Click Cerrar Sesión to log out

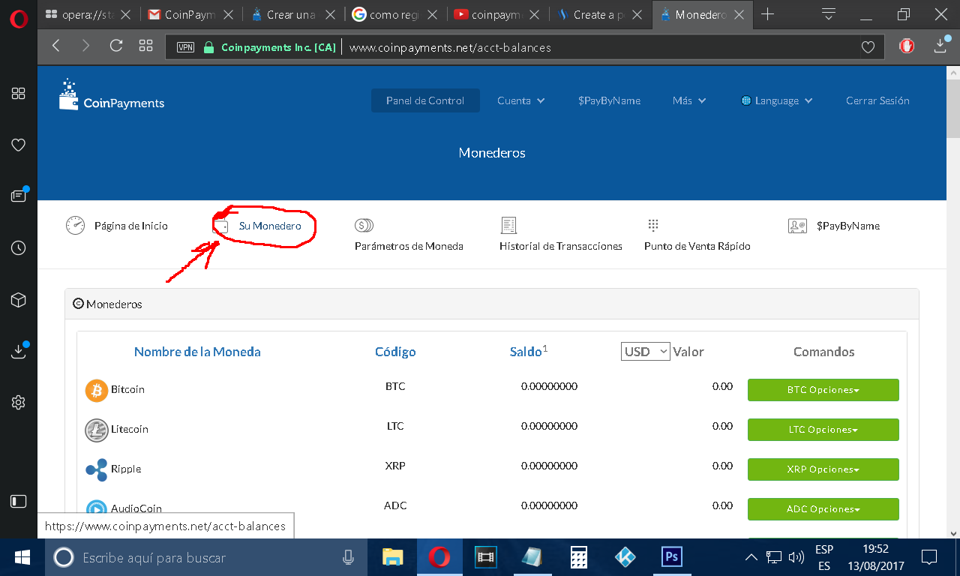(x=877, y=100)
